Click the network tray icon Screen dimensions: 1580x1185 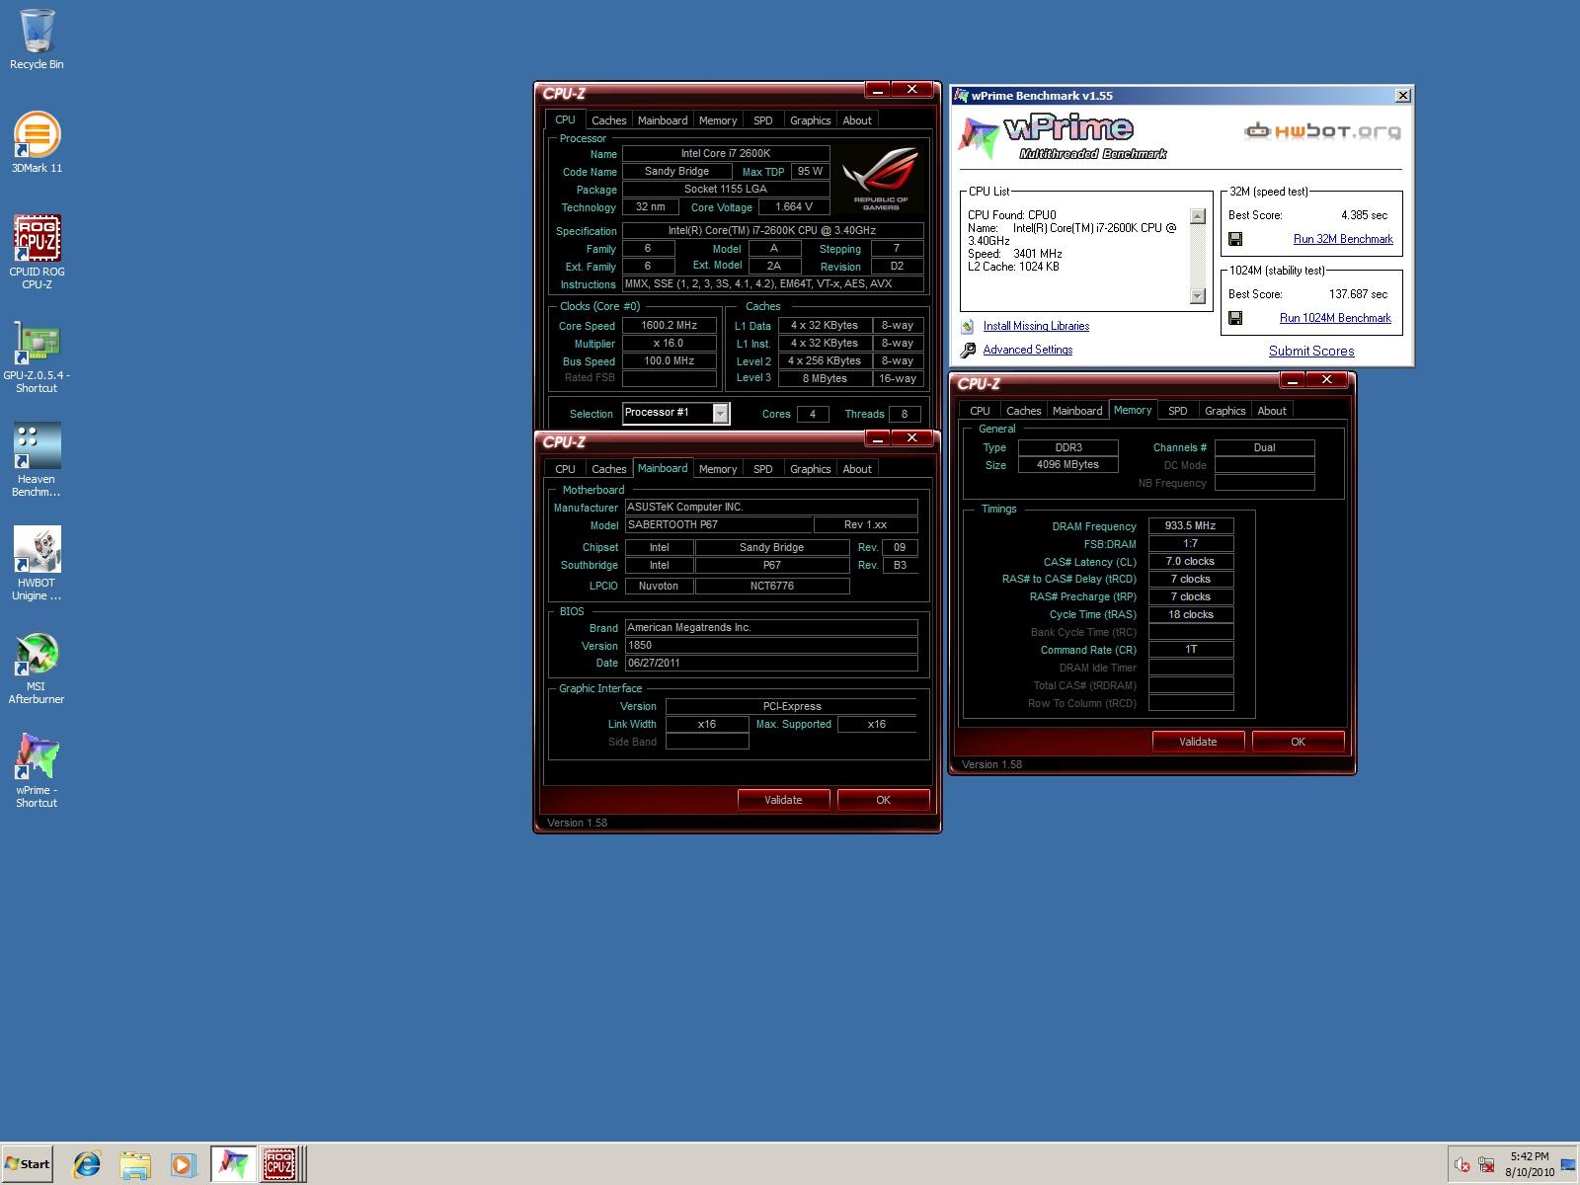[1485, 1165]
